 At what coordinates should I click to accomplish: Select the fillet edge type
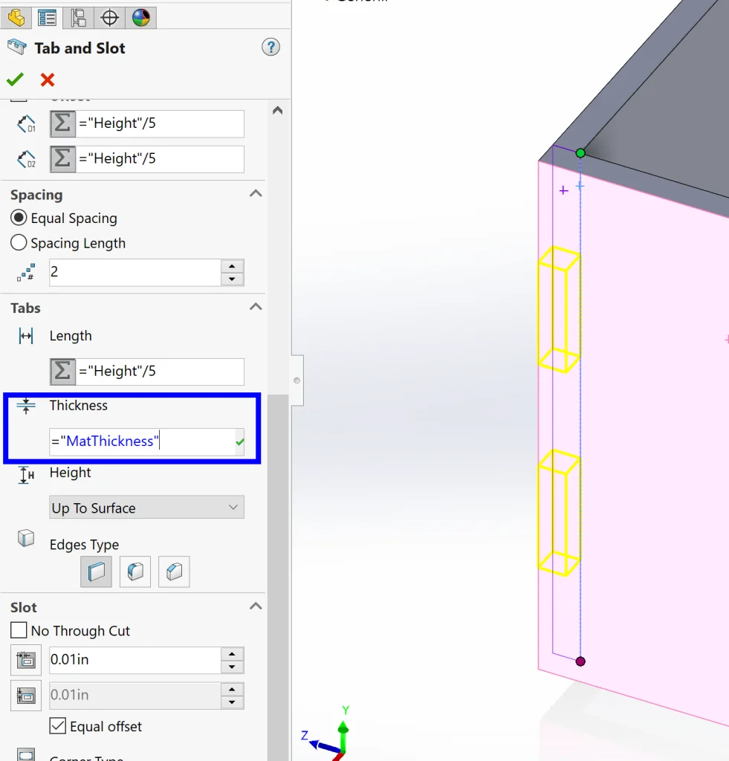click(x=135, y=571)
